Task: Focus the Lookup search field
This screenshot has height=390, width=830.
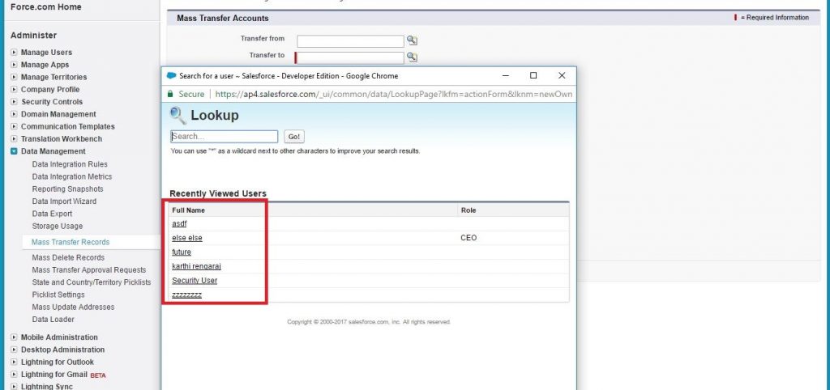Action: (224, 137)
